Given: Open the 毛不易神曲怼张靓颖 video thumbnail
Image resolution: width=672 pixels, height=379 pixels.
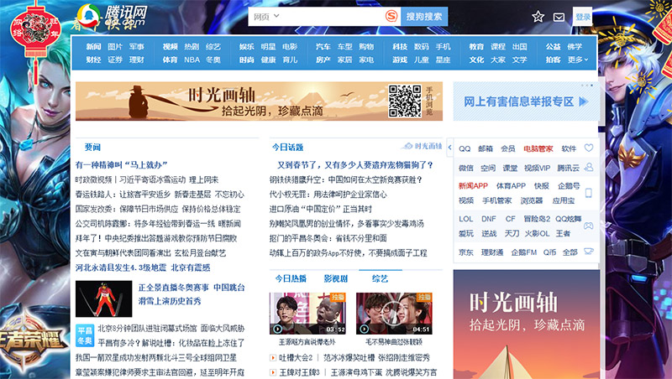Looking at the screenshot, I should coord(394,314).
